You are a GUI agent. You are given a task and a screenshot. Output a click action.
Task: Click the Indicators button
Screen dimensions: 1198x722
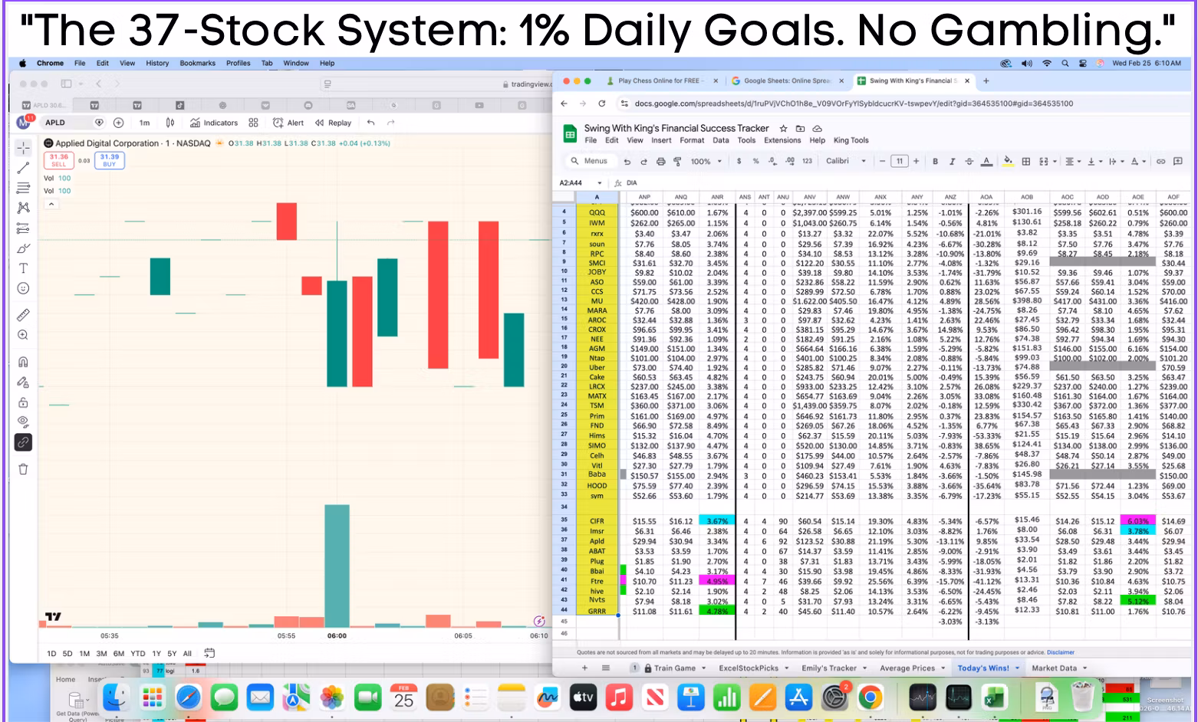pos(214,123)
